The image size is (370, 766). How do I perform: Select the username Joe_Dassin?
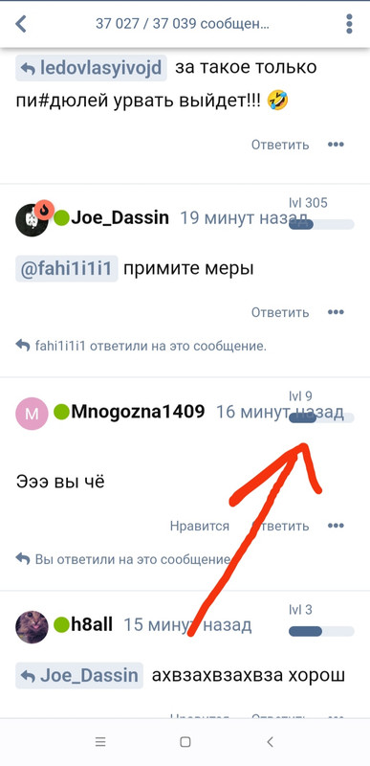pos(120,218)
